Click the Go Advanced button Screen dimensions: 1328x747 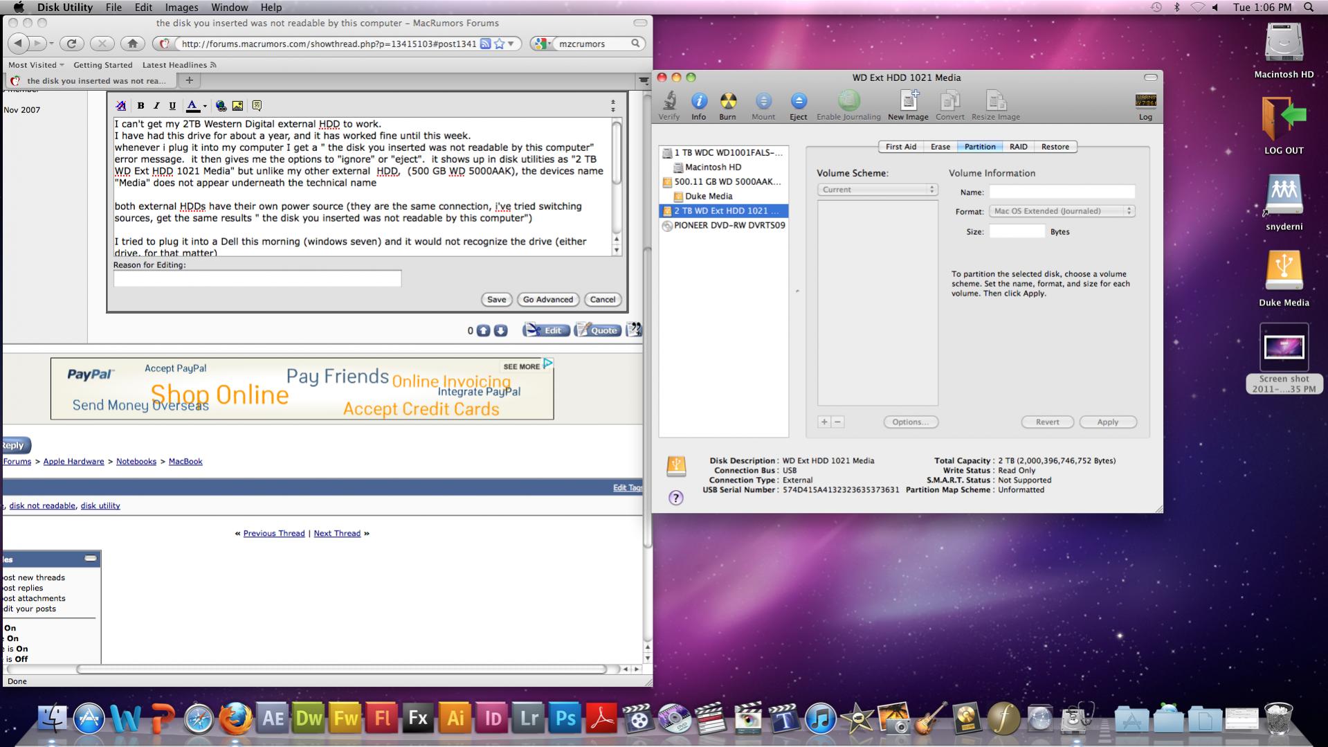coord(548,300)
